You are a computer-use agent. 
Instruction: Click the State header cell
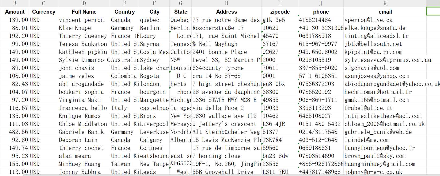click(181, 12)
